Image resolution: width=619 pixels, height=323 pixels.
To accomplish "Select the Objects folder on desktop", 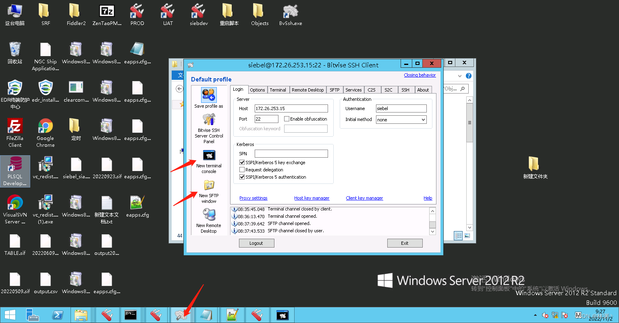I will pos(260,15).
